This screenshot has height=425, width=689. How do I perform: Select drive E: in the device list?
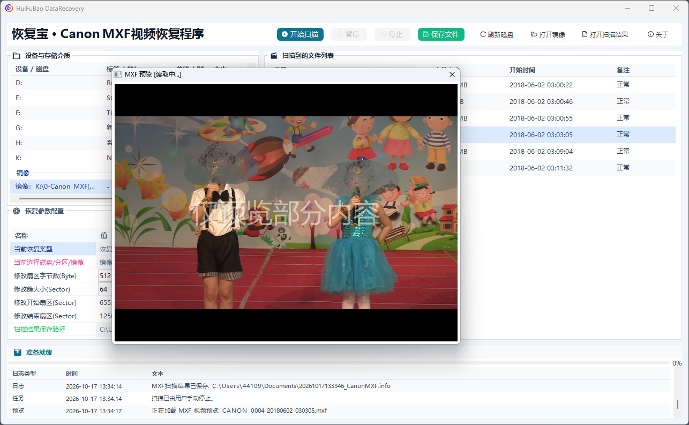pyautogui.click(x=62, y=98)
